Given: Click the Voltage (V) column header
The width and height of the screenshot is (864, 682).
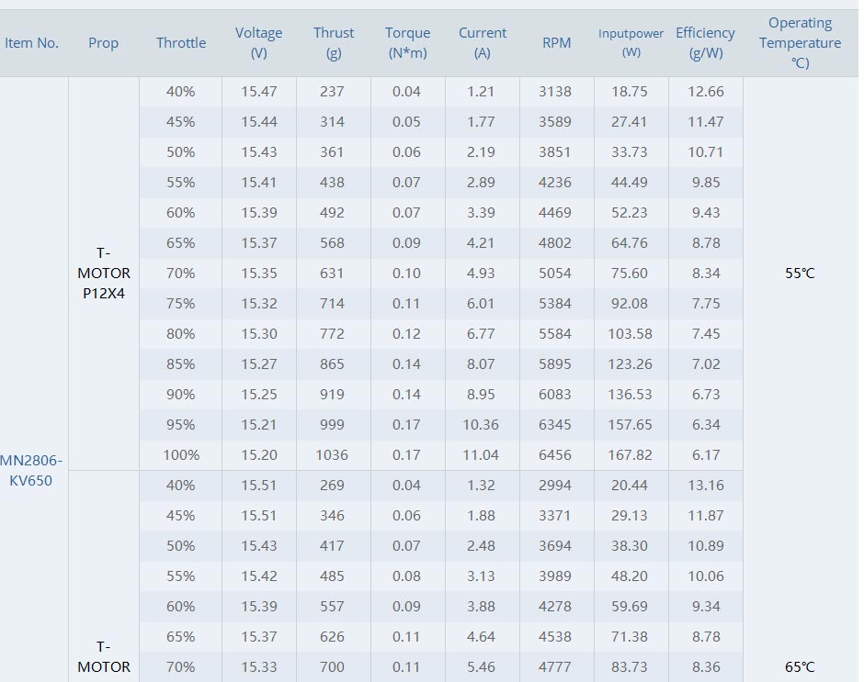Looking at the screenshot, I should (259, 43).
